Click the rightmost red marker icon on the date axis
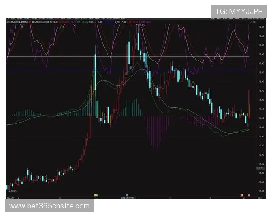 point(249,195)
